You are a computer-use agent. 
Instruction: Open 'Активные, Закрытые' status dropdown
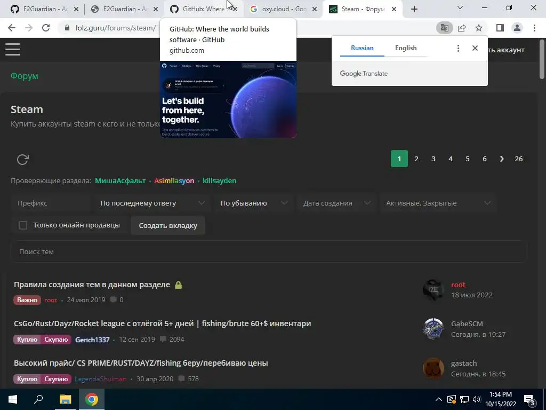pyautogui.click(x=438, y=203)
